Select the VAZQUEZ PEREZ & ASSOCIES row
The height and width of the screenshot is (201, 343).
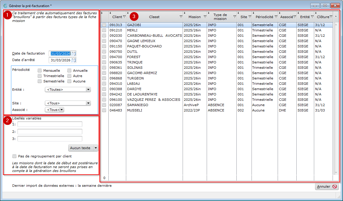[216, 100]
